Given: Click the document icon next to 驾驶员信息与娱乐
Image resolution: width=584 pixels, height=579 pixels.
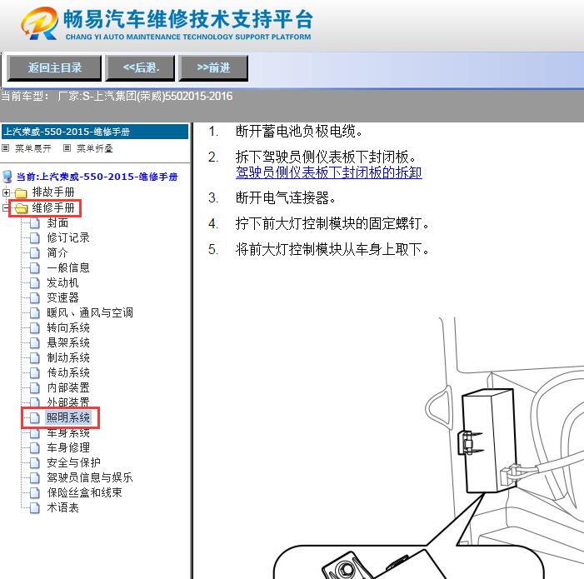Looking at the screenshot, I should (35, 477).
